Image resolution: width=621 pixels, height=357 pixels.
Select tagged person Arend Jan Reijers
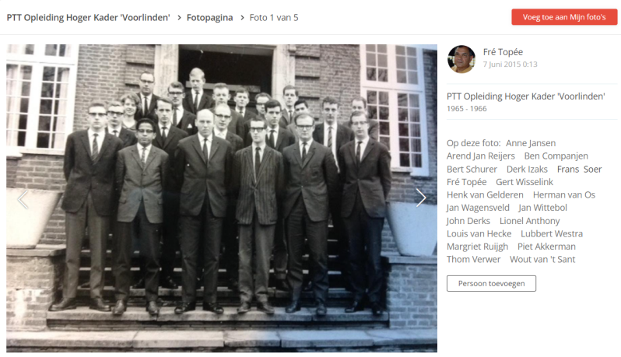click(x=481, y=156)
